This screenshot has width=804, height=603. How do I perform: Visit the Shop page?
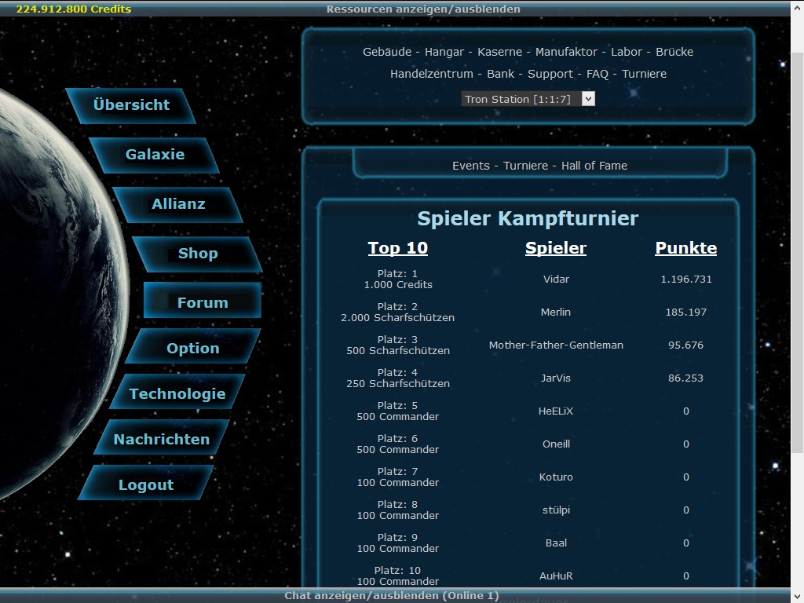(198, 254)
